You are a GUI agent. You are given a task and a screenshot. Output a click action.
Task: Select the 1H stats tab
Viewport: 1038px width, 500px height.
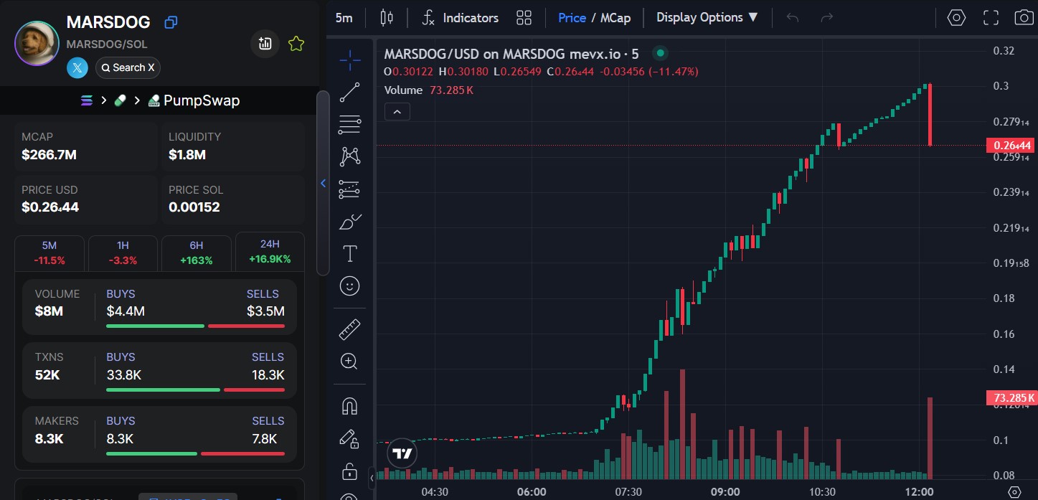(x=123, y=253)
